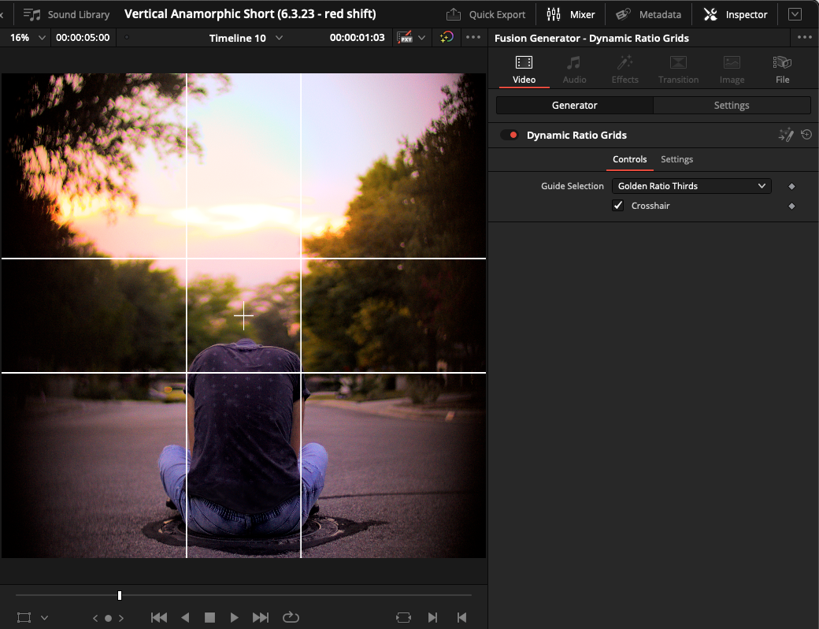Image resolution: width=819 pixels, height=629 pixels.
Task: Open the Mixer panel
Action: click(570, 15)
